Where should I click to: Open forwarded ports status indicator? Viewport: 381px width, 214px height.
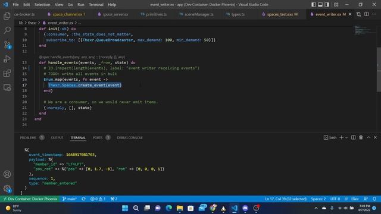pos(114,199)
